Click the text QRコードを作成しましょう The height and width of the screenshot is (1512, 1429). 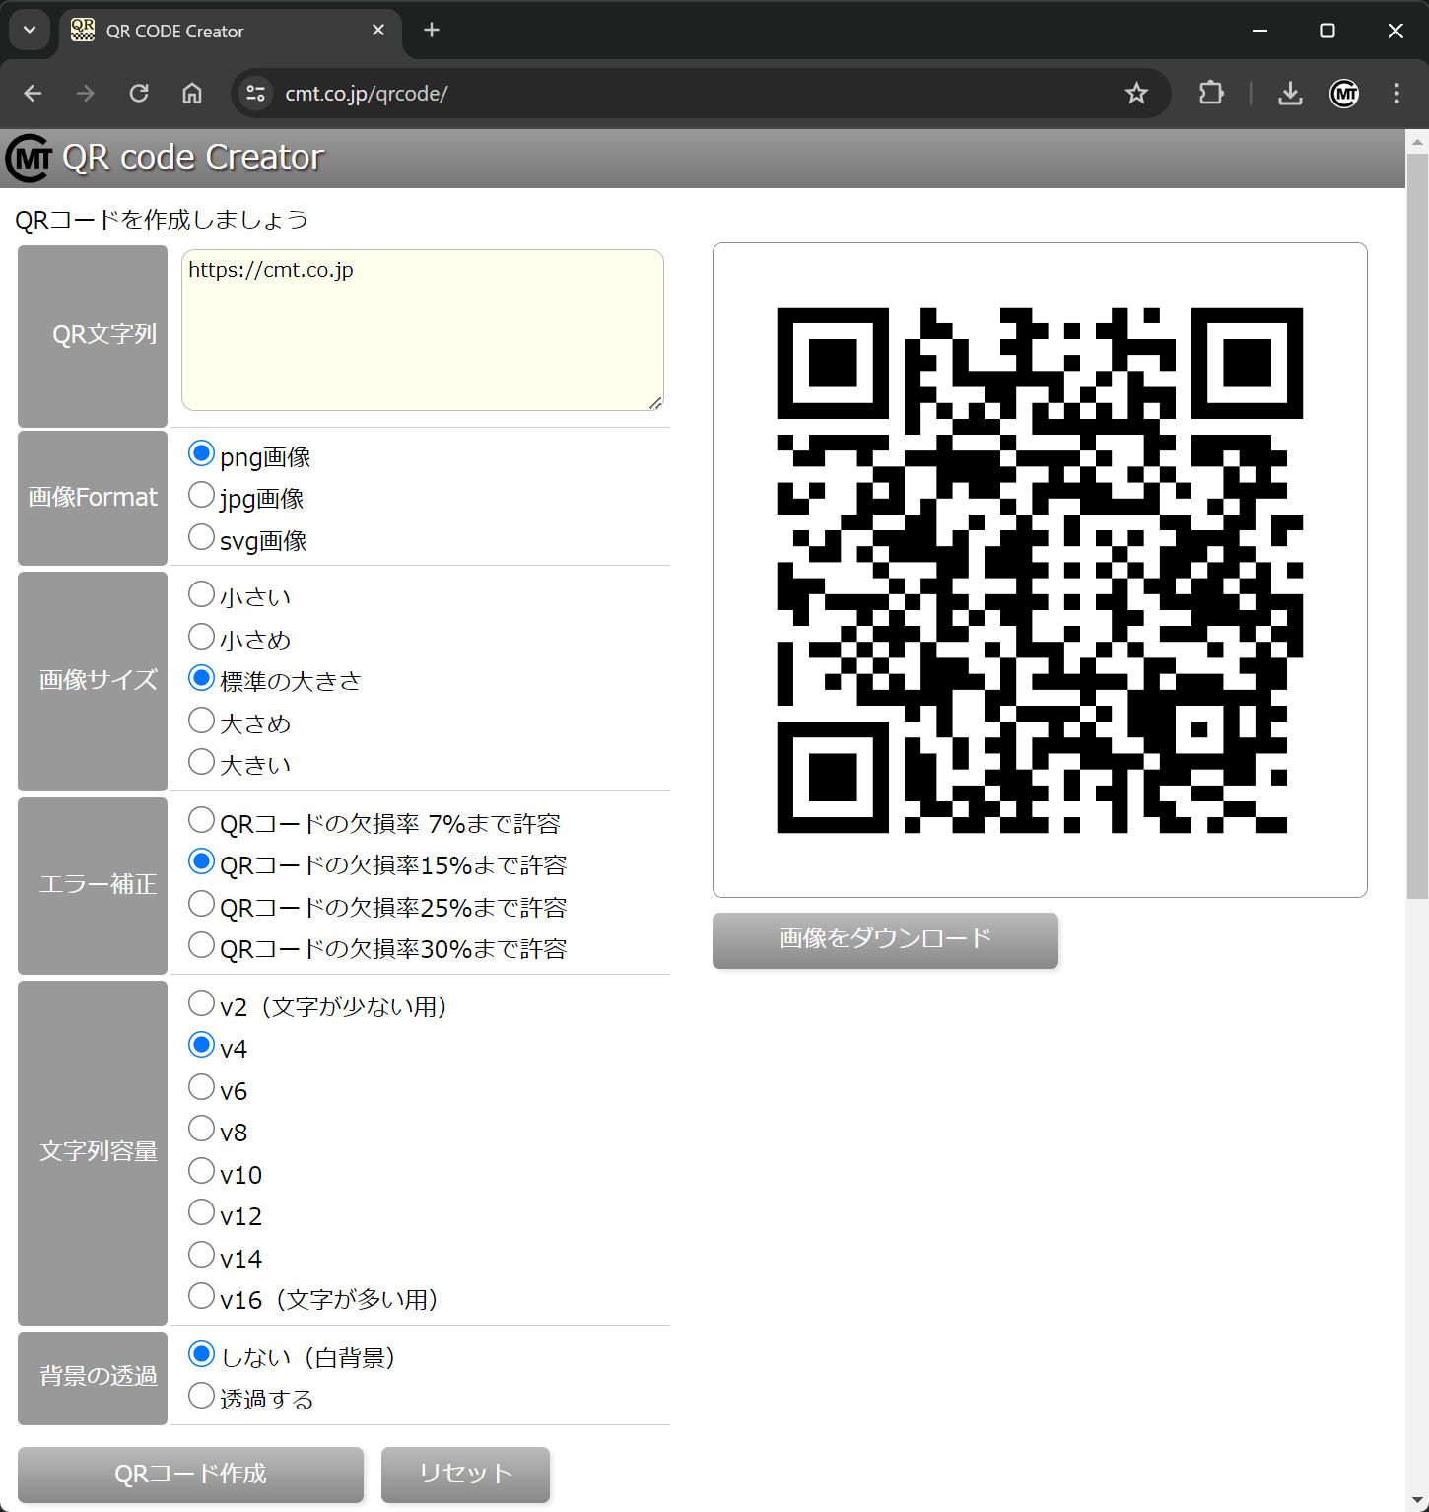162,220
